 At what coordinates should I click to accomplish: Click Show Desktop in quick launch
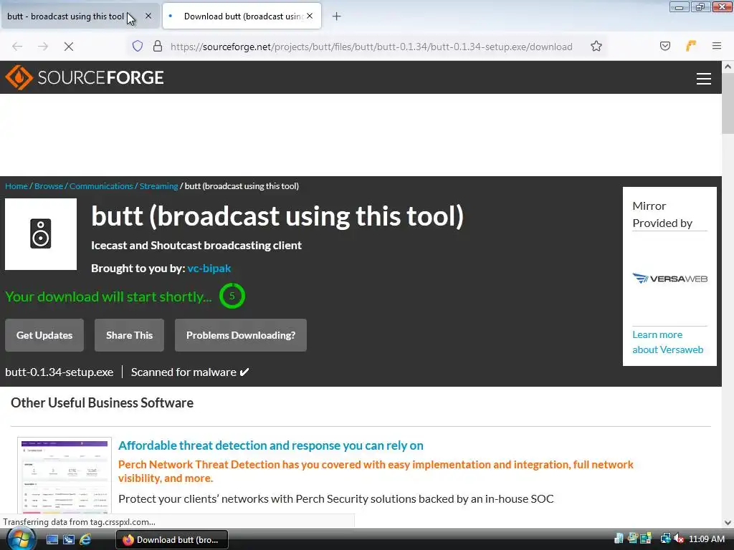52,540
